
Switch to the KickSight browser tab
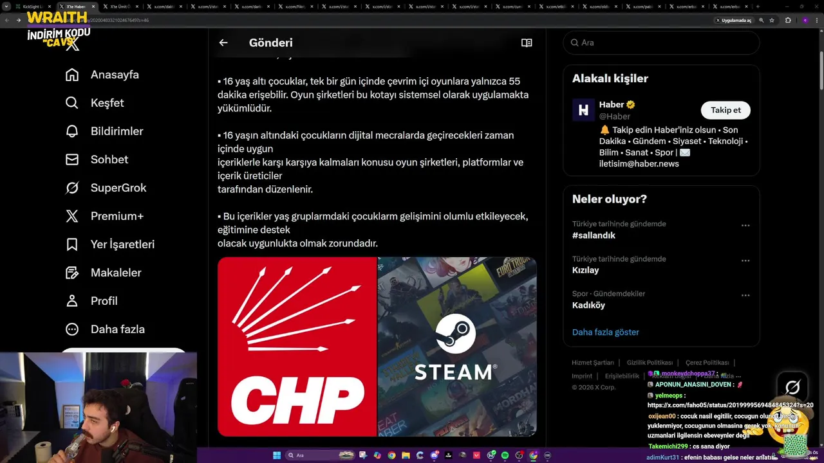tap(32, 6)
